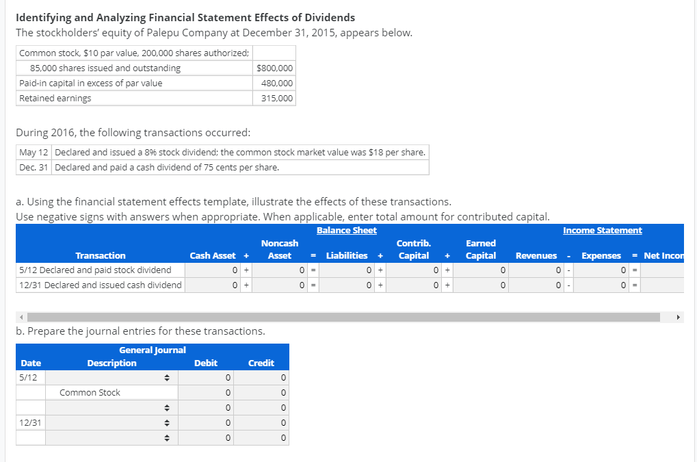Click the Revenues input on stock dividend row
The height and width of the screenshot is (462, 697).
[x=537, y=270]
